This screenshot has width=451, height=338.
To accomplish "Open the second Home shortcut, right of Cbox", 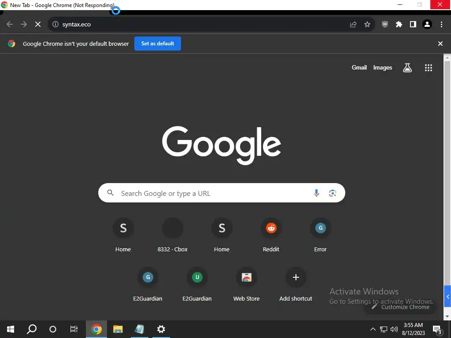I will point(222,235).
